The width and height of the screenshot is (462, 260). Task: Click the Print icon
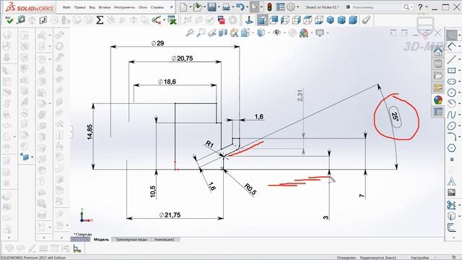click(x=226, y=7)
